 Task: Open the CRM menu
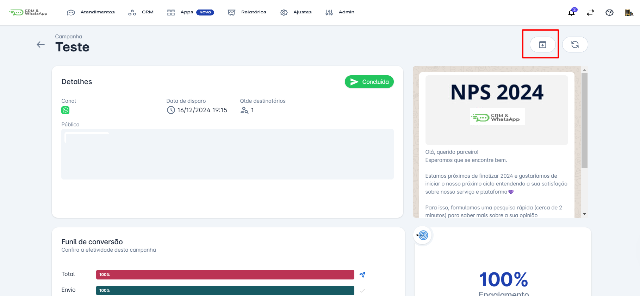141,12
